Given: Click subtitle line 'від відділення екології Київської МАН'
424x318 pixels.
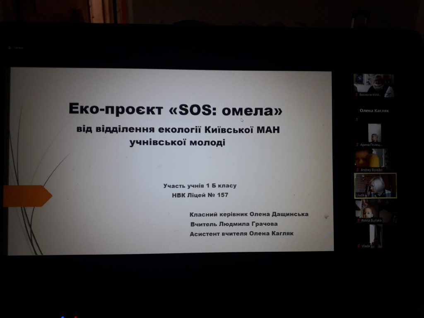Looking at the screenshot, I should tap(178, 130).
